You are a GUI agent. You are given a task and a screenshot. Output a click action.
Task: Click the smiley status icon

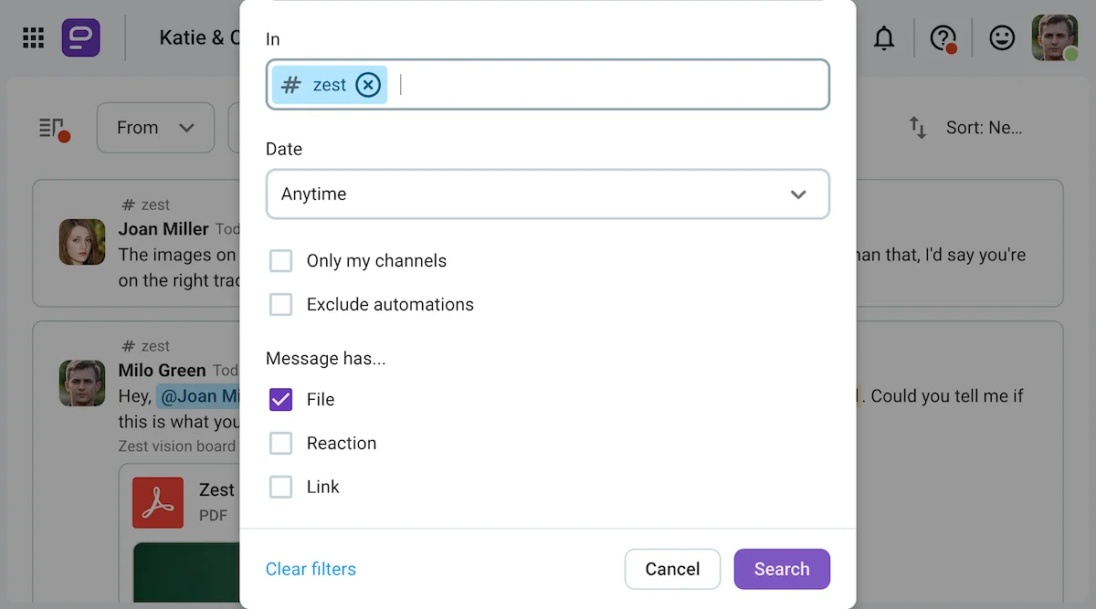coord(1001,37)
